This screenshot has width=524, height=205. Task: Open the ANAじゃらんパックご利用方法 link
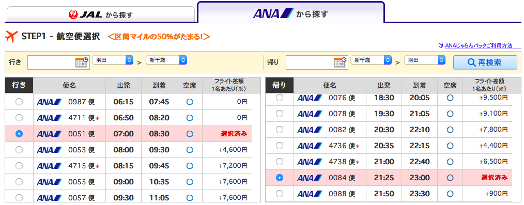tap(479, 46)
